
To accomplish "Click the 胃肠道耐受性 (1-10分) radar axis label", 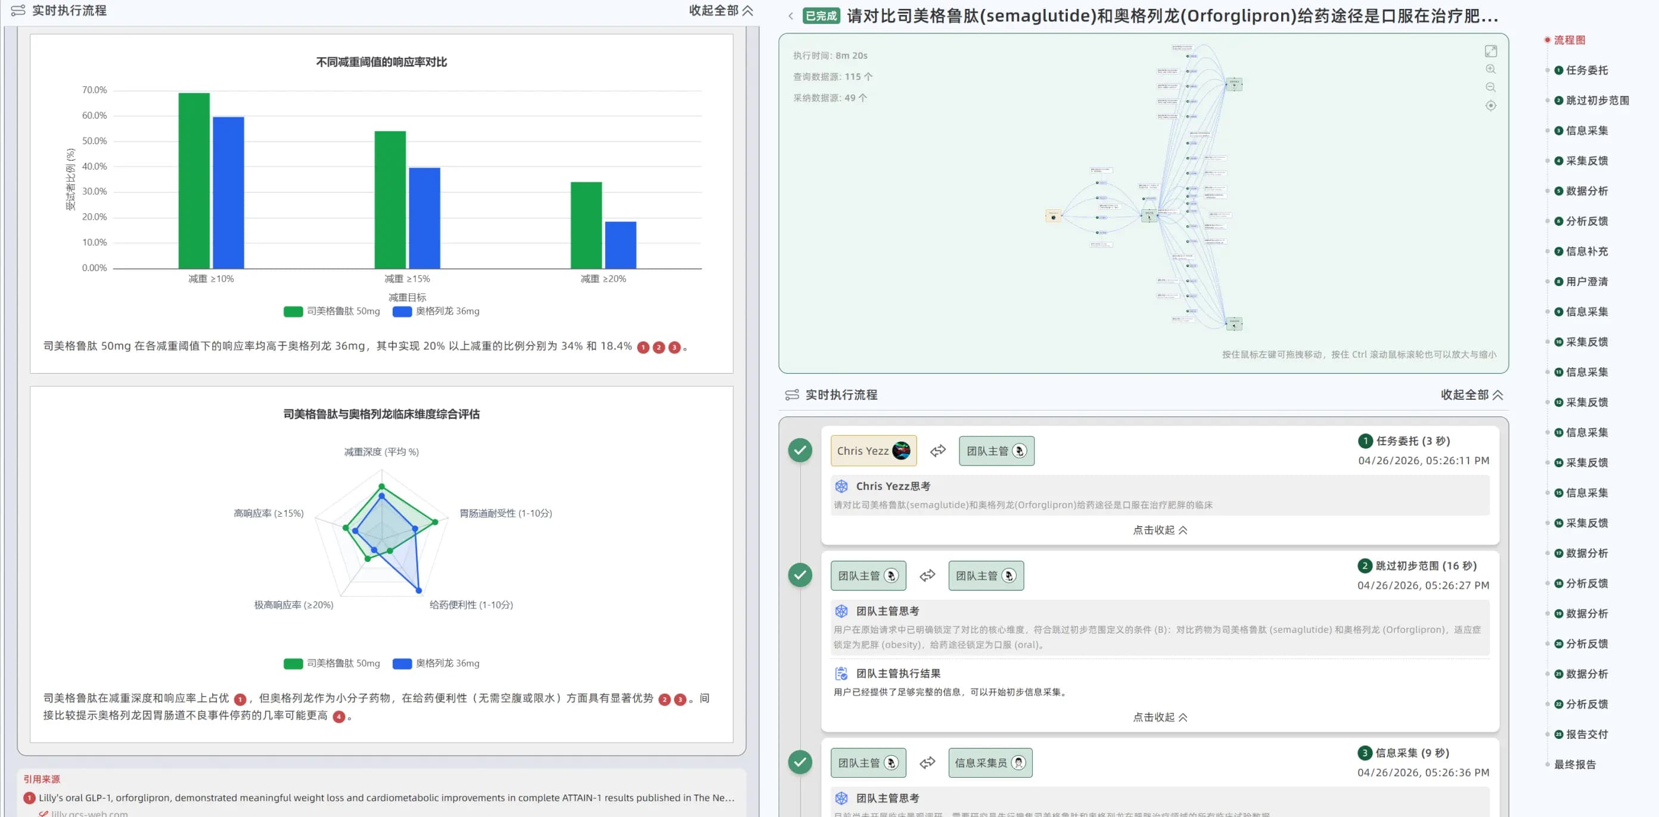I will [x=505, y=514].
